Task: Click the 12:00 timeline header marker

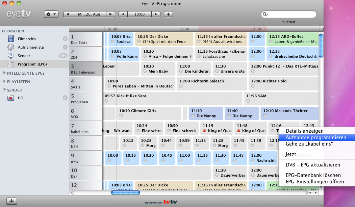Action: (256, 29)
